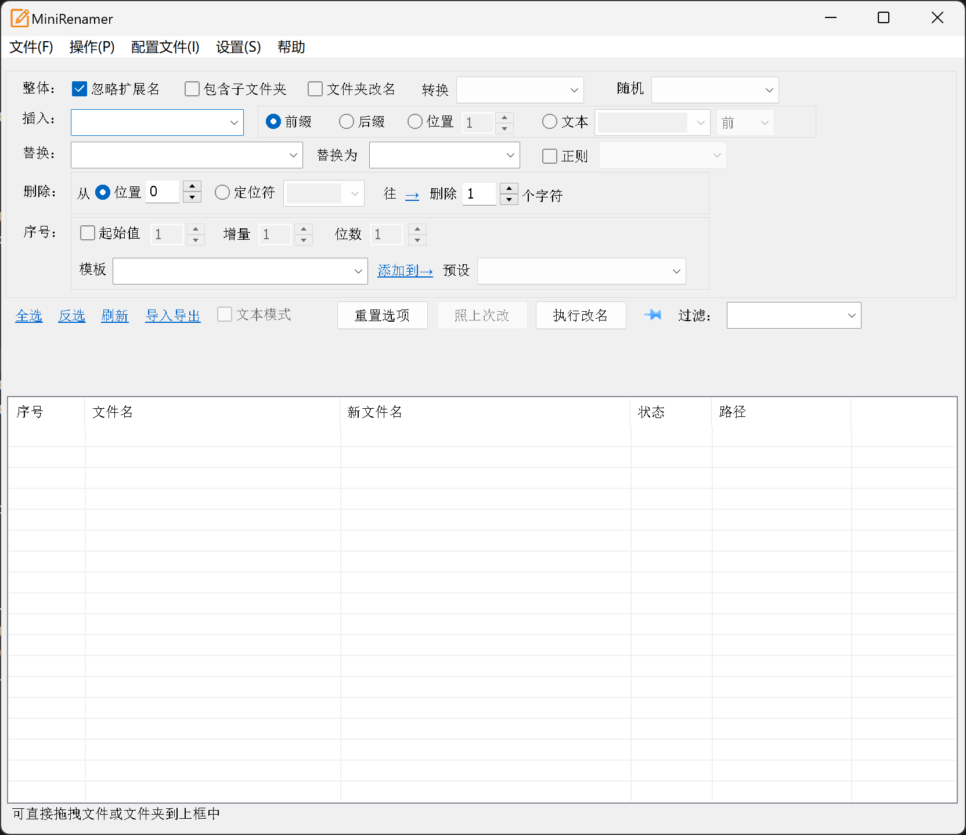This screenshot has height=835, width=966.
Task: Uncheck the 忽略扩展名 option
Action: 80,89
